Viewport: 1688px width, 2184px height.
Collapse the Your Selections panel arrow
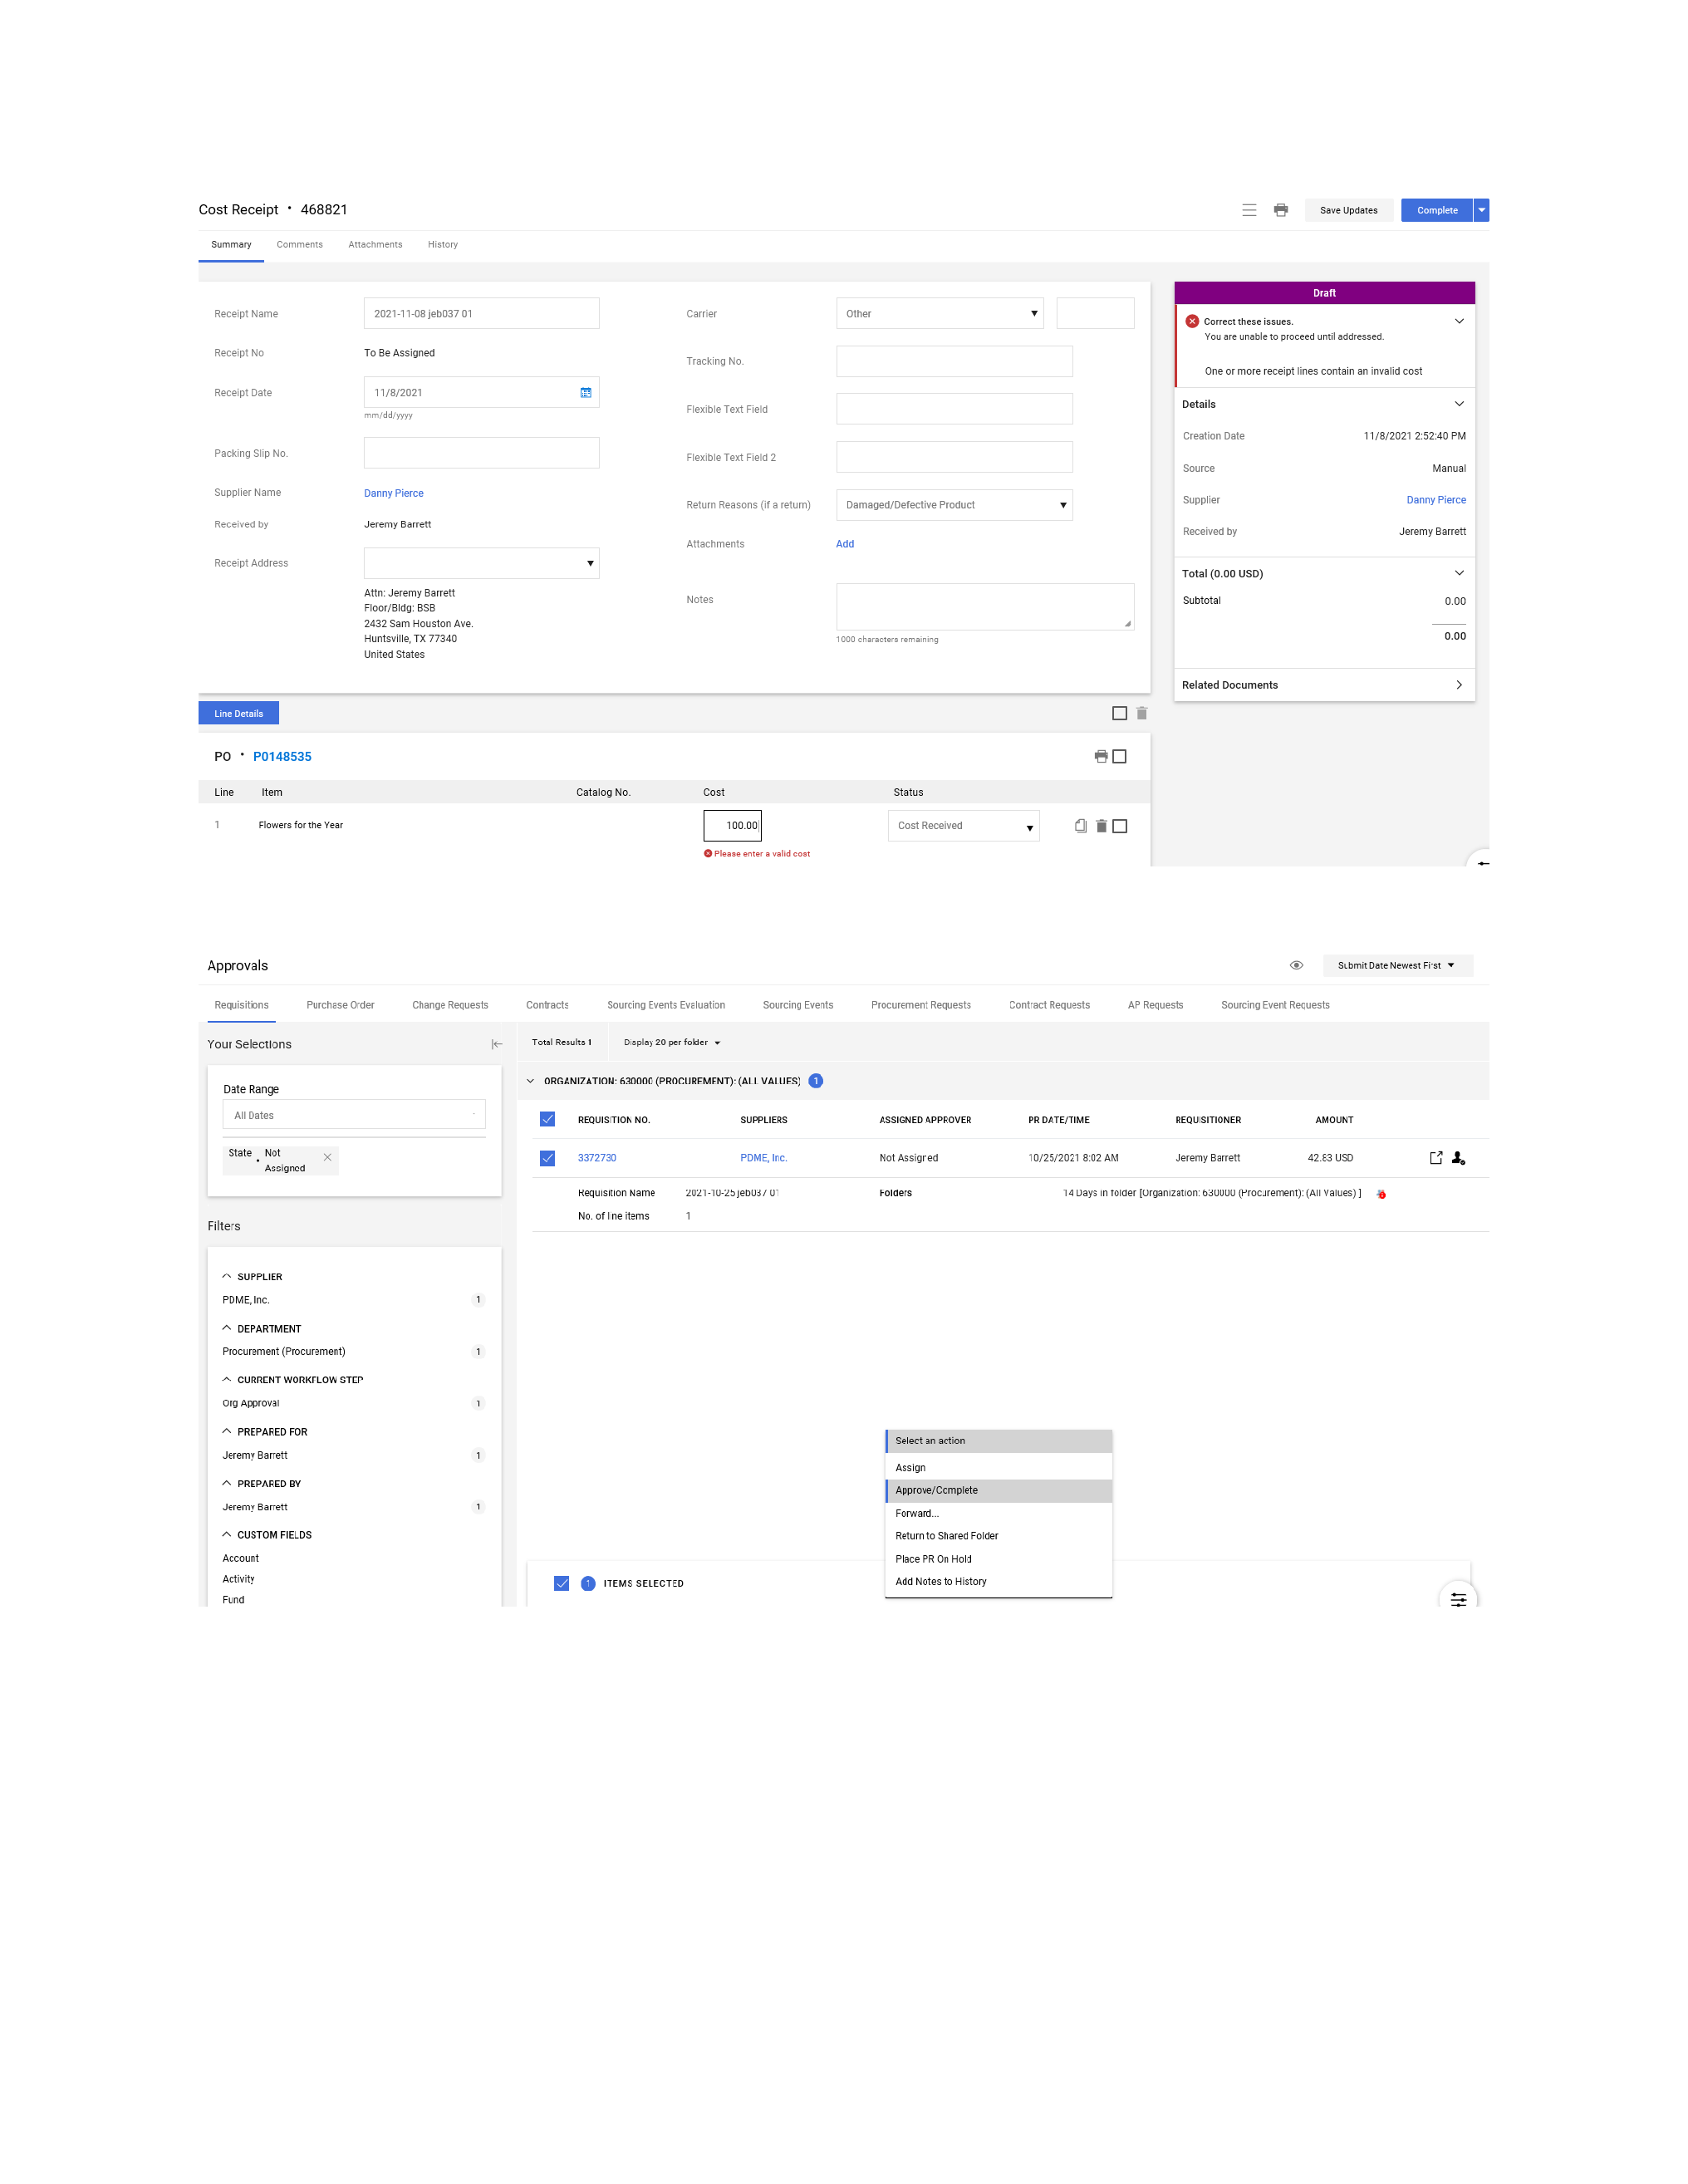[497, 1044]
